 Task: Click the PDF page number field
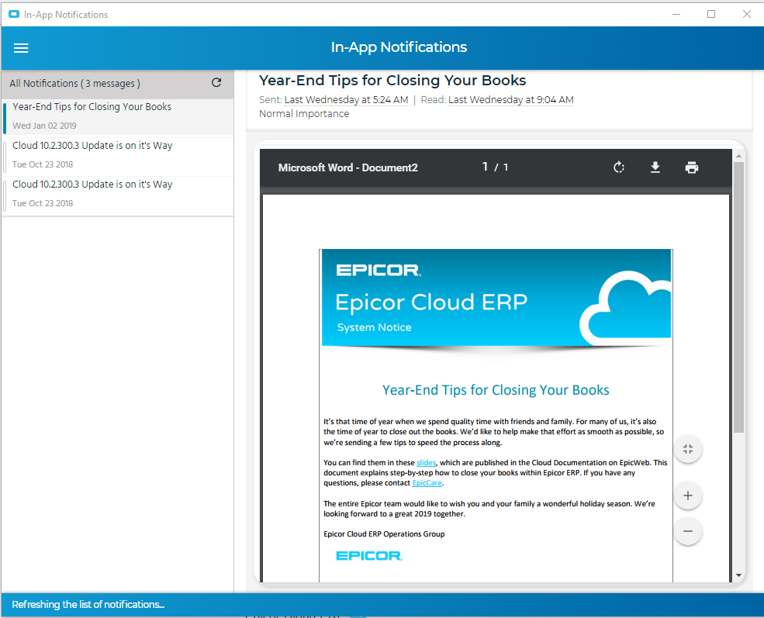(485, 167)
